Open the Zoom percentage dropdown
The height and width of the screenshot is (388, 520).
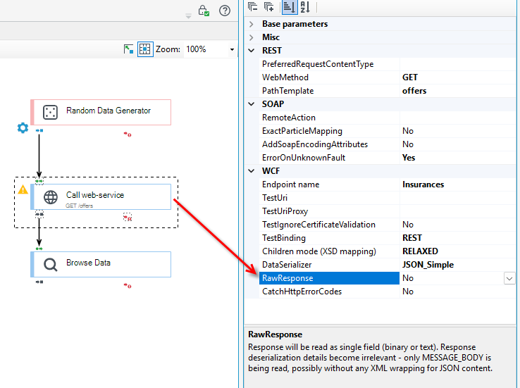232,50
